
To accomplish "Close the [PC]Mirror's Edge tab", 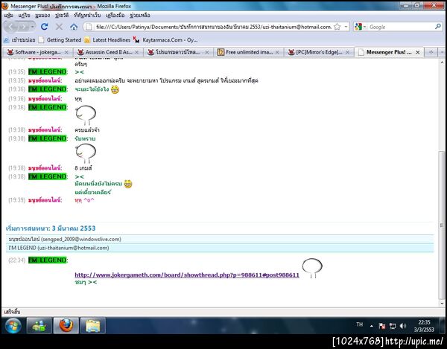I will coord(347,52).
